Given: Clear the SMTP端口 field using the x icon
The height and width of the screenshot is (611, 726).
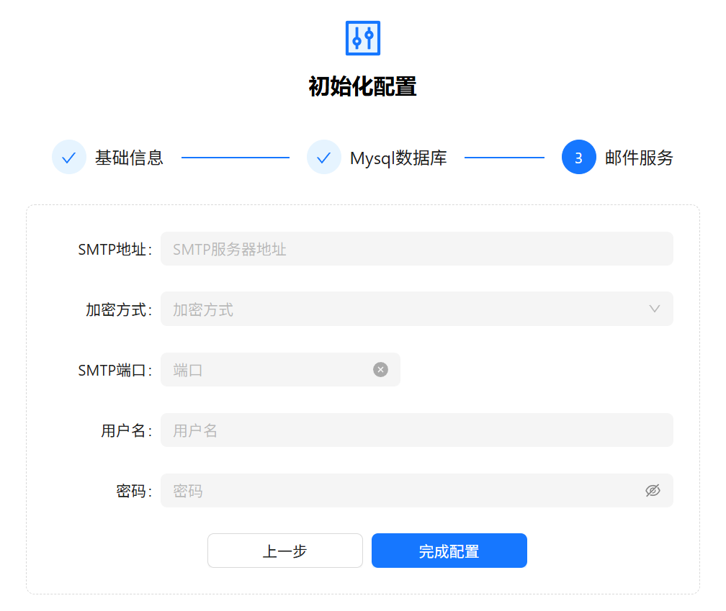Looking at the screenshot, I should pos(380,369).
